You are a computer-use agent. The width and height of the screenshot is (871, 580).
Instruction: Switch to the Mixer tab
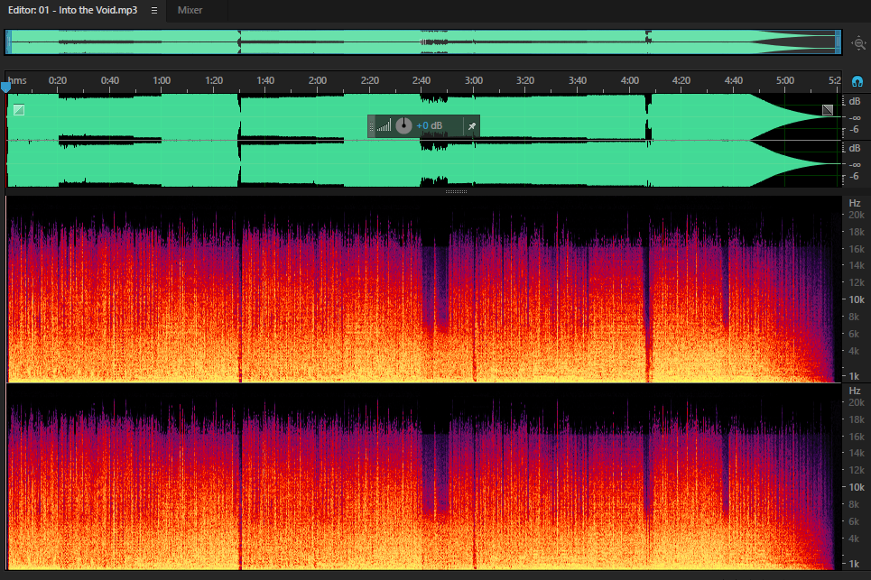190,10
